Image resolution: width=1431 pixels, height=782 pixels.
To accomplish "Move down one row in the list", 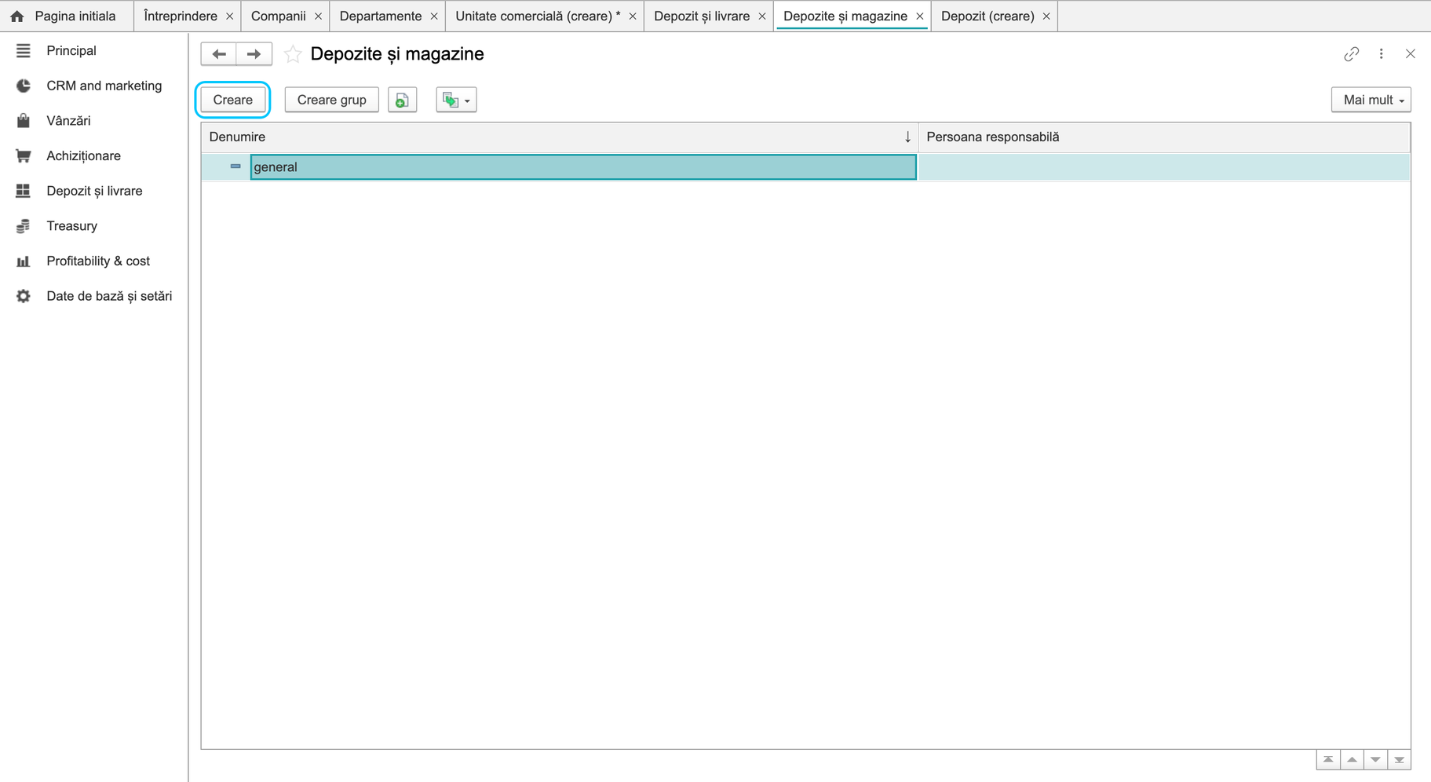I will click(1375, 760).
